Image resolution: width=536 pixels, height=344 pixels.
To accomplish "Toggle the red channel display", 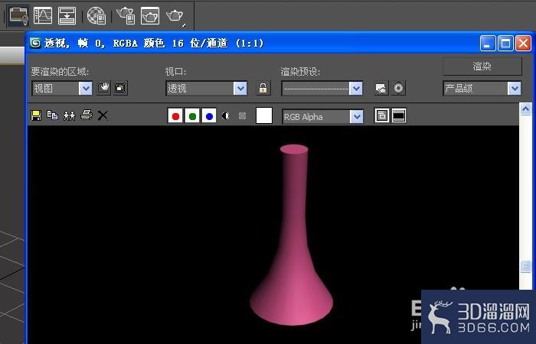I will (x=175, y=116).
